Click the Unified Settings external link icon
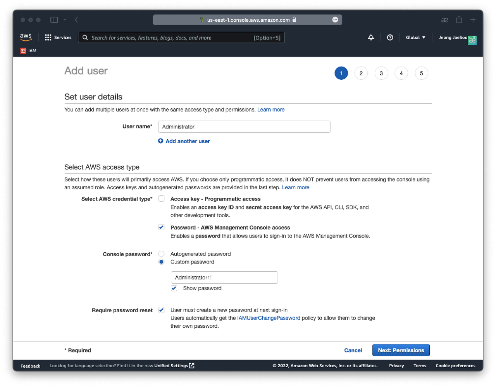 191,366
